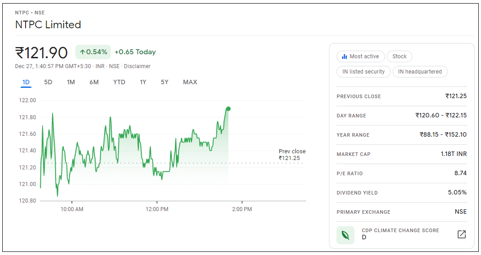Click the NTPC Limited heading
This screenshot has height=255, width=481.
pyautogui.click(x=48, y=25)
